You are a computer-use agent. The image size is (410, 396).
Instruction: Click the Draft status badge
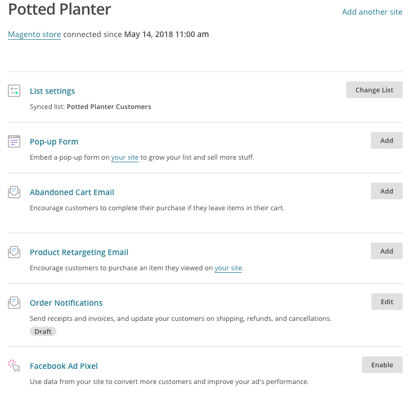point(43,331)
